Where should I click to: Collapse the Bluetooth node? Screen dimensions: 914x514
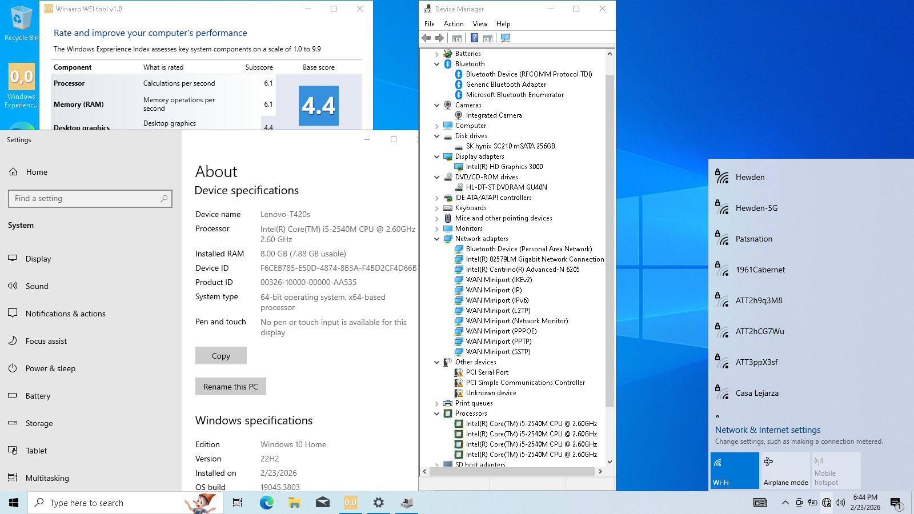(437, 64)
